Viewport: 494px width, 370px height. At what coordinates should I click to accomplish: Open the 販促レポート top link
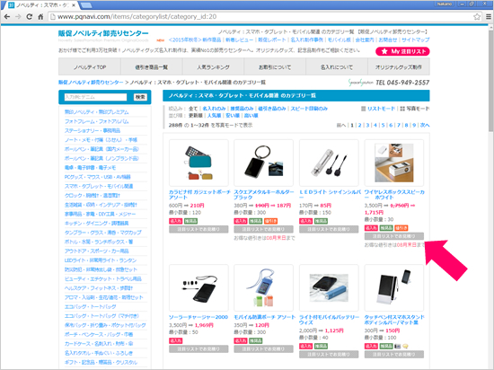click(272, 40)
